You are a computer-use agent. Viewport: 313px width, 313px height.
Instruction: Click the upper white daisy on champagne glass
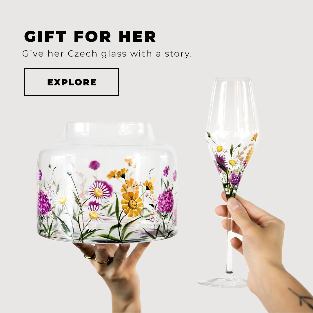click(220, 149)
